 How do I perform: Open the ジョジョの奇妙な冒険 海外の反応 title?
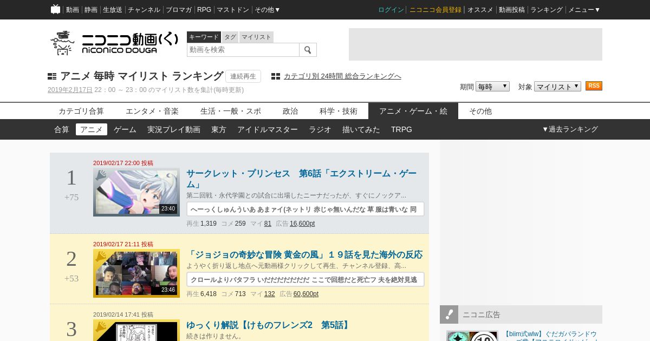click(x=304, y=254)
